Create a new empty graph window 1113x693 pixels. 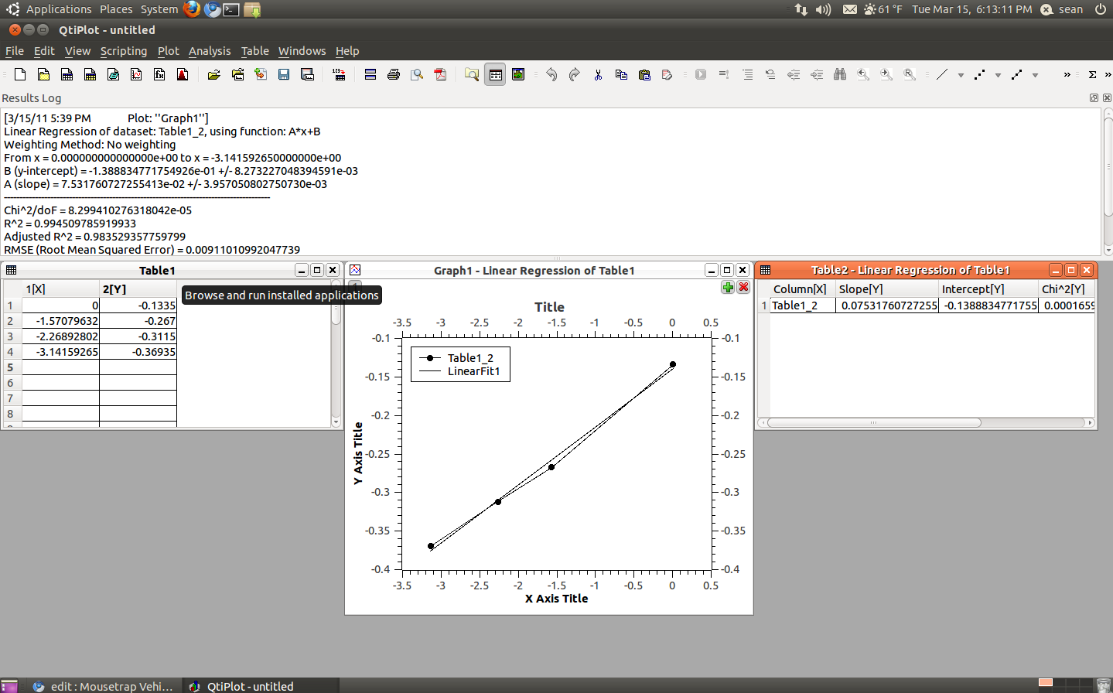coord(136,74)
